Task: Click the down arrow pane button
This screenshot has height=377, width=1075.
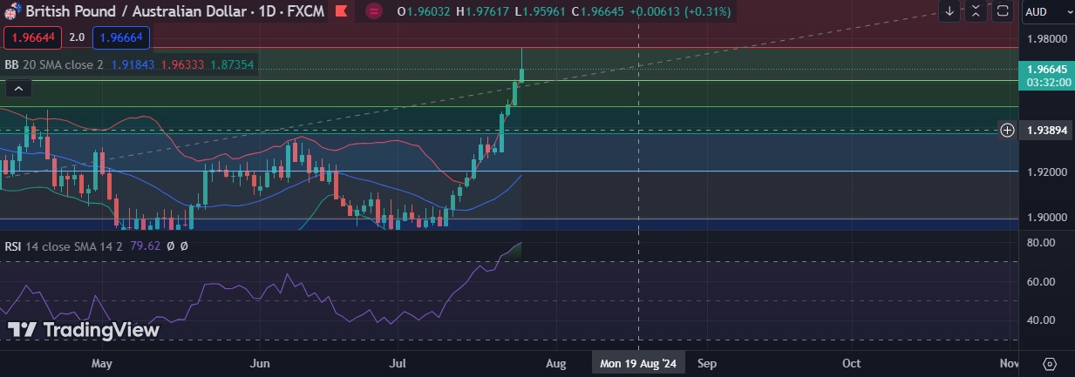Action: click(949, 11)
